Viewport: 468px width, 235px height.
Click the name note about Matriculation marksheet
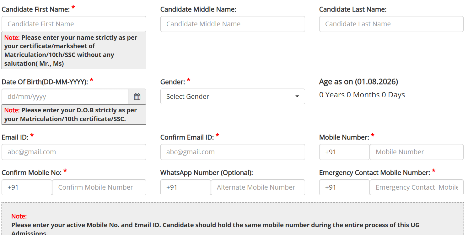click(74, 50)
